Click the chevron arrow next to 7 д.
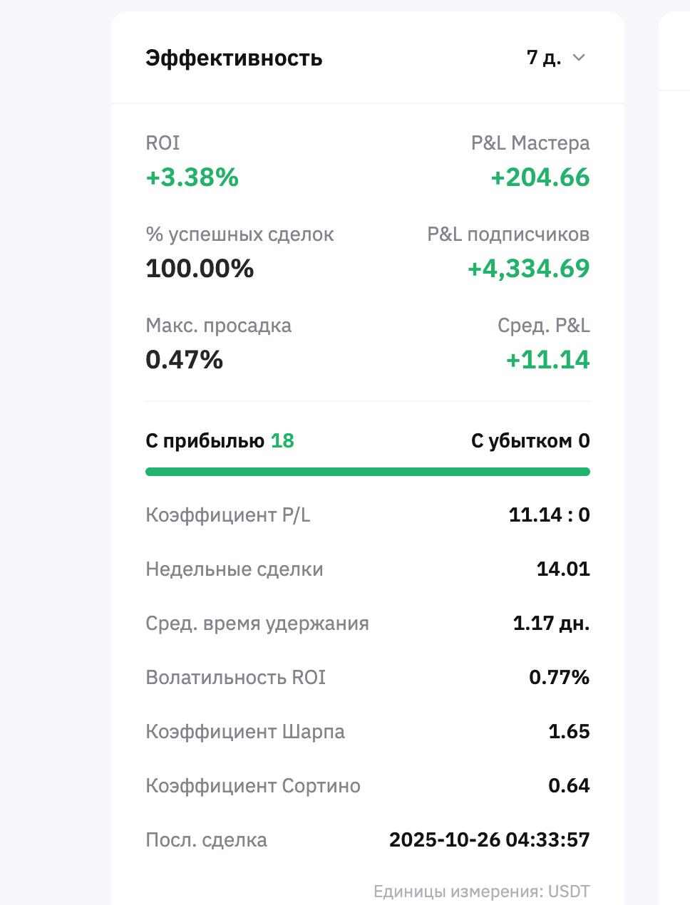 tap(579, 58)
